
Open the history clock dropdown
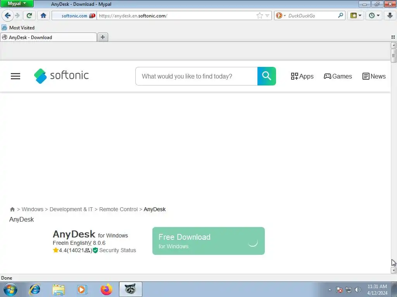[374, 15]
